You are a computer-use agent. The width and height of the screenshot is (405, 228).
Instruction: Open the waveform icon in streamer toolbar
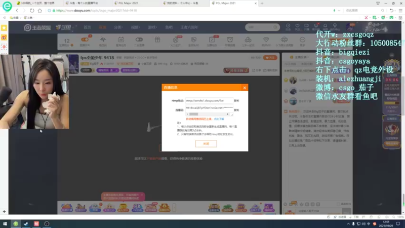point(103,40)
